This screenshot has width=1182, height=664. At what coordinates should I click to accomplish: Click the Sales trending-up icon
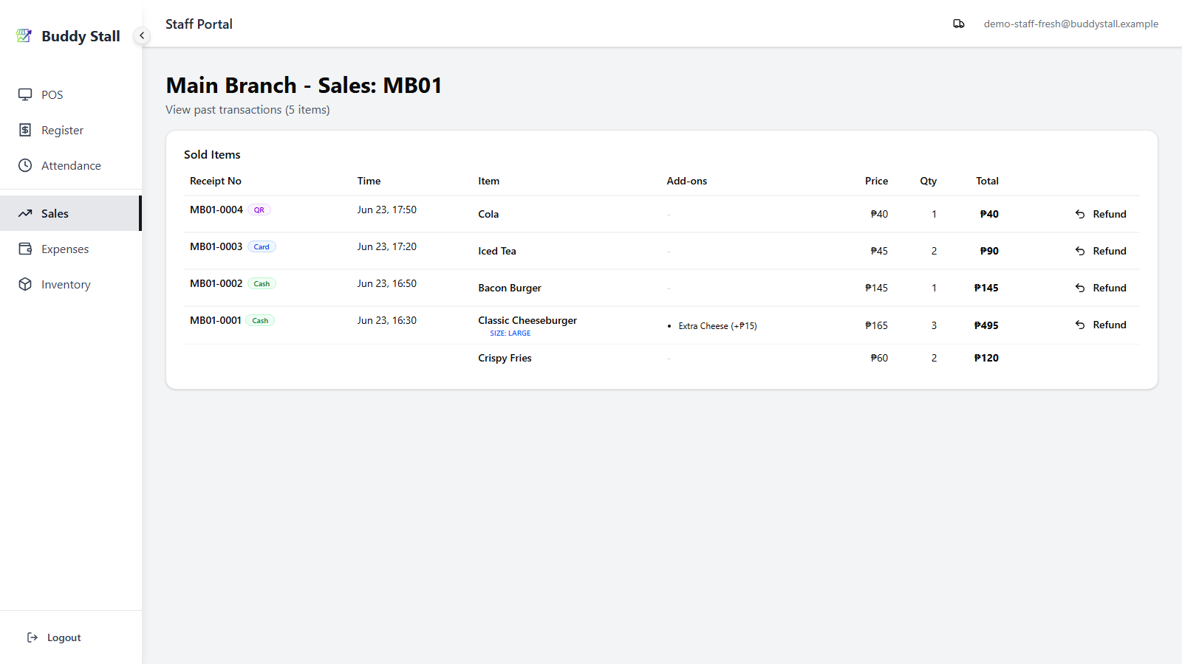pos(25,213)
